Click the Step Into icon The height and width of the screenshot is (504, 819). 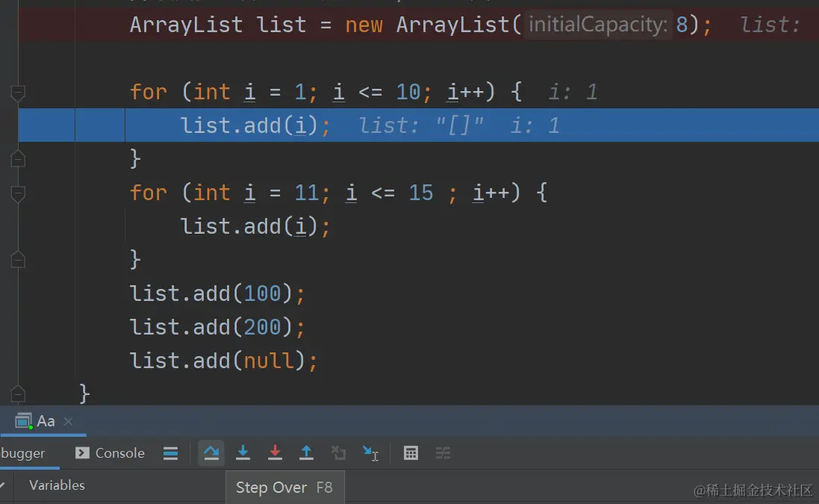click(x=243, y=452)
